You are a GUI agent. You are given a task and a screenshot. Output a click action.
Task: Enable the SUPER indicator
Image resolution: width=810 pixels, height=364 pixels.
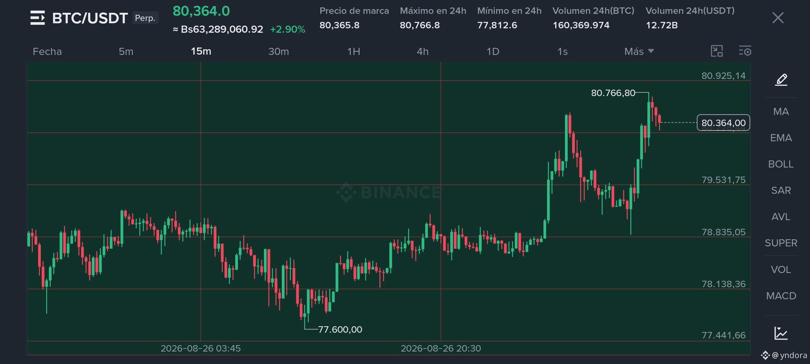click(x=781, y=243)
